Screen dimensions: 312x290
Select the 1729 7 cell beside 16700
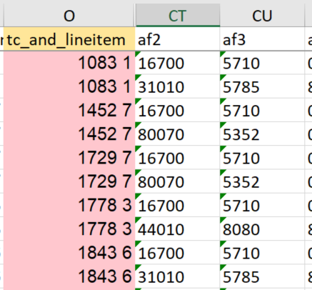[x=69, y=158]
